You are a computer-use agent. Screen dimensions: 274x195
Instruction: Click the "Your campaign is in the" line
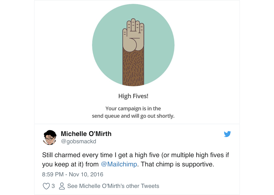click(133, 108)
